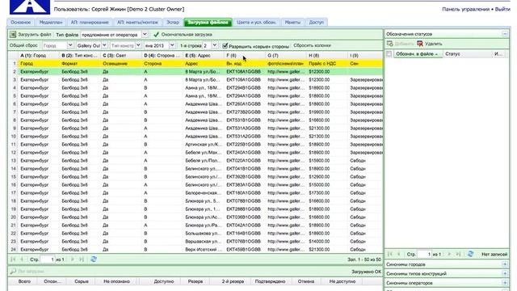Click the Подтверждено counter column
The image size is (517, 291).
[x=270, y=281]
